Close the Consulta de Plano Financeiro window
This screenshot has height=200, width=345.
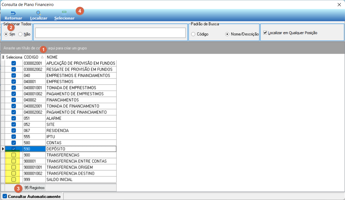pos(339,5)
